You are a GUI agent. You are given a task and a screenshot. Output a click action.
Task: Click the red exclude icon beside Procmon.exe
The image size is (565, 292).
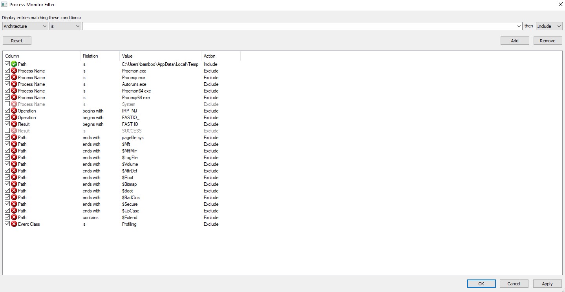pyautogui.click(x=14, y=71)
